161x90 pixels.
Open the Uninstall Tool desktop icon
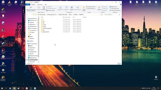tap(3, 64)
